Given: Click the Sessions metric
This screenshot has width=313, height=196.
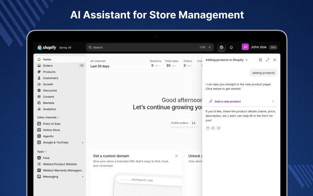Looking at the screenshot, I should (x=155, y=64).
